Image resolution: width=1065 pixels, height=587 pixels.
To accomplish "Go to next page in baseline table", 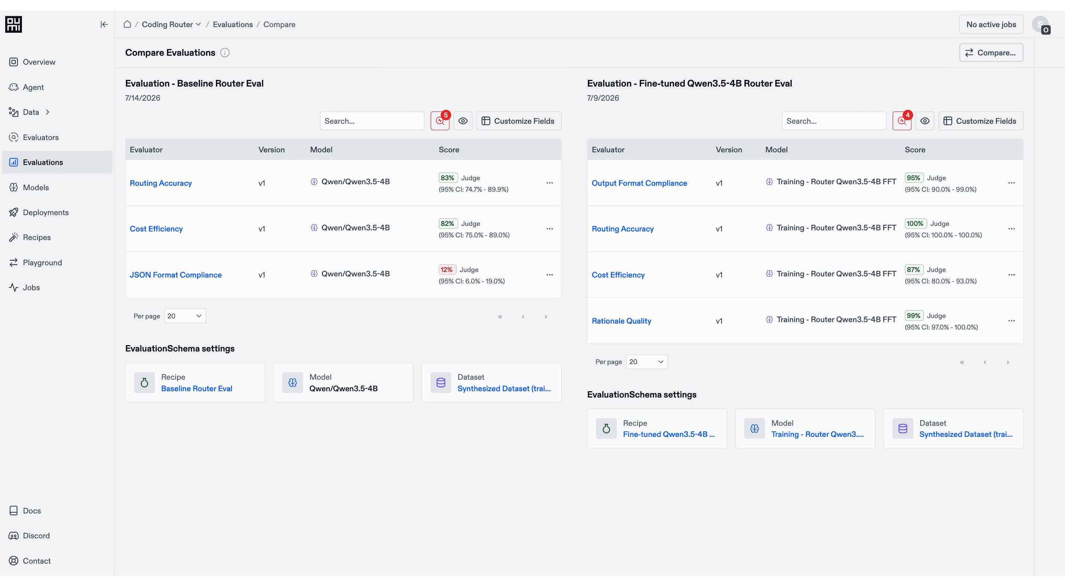I will point(546,317).
